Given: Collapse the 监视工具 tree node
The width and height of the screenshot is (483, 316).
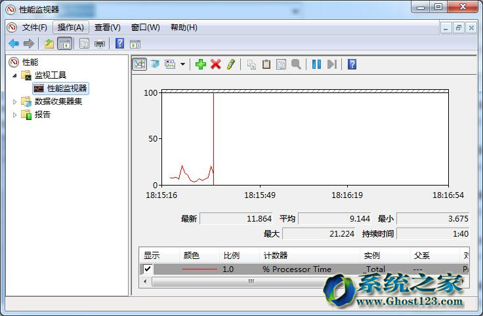Looking at the screenshot, I should point(14,75).
